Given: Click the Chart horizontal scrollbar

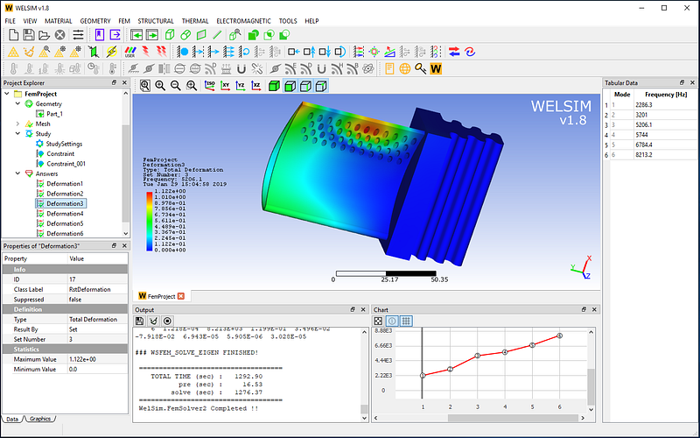Looking at the screenshot, I should click(514, 418).
